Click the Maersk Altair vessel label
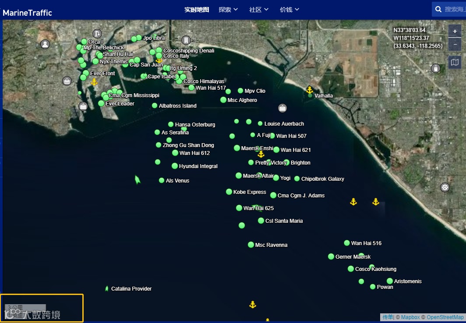Viewport: 466px width, 323px height. click(258, 176)
